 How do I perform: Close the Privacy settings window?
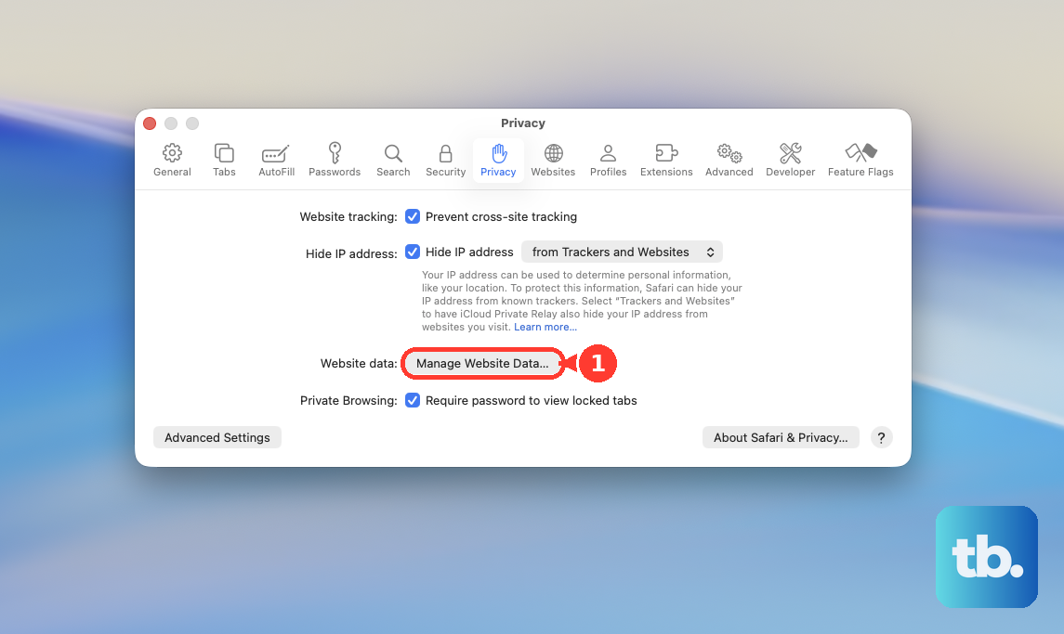[150, 123]
